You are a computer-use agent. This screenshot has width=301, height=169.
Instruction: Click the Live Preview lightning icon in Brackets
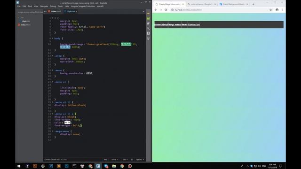point(148,14)
